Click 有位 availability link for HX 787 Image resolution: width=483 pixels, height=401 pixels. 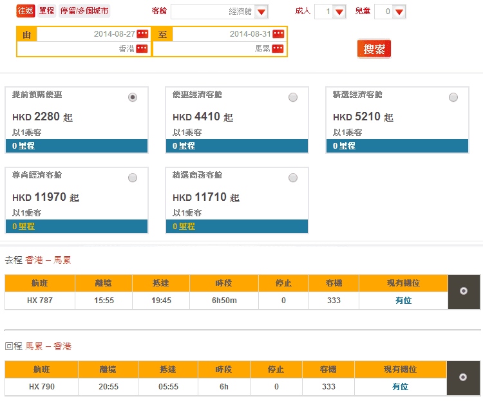point(403,301)
